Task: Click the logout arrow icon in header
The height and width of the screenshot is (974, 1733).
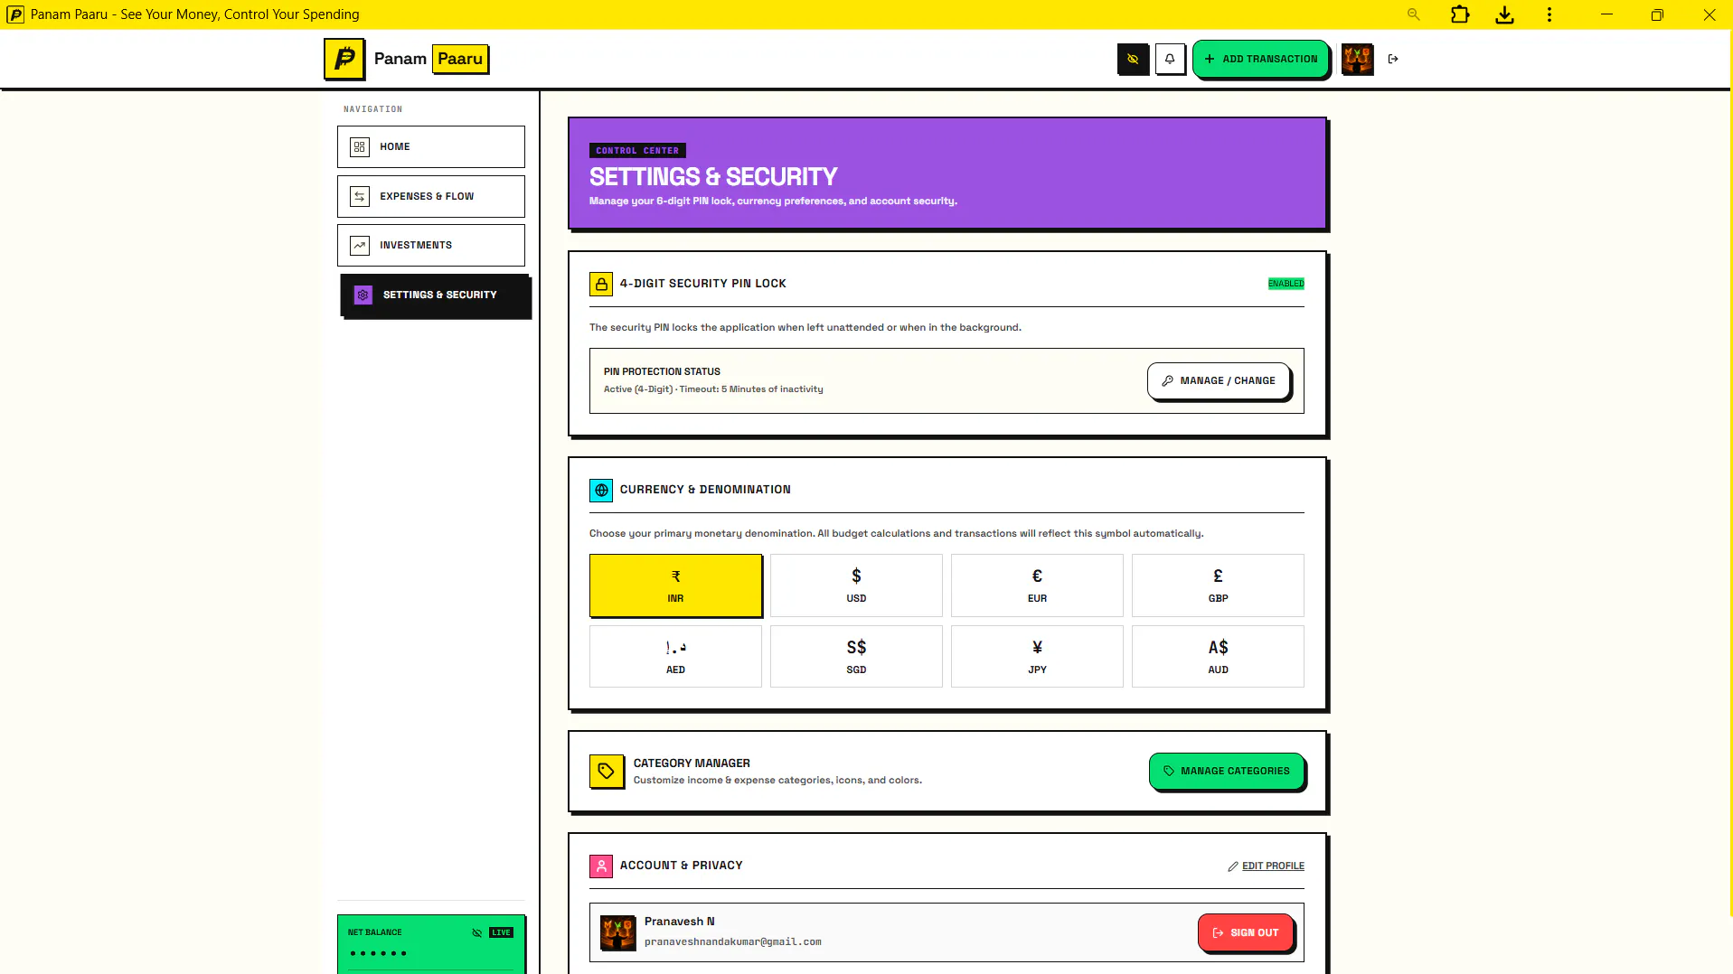Action: click(x=1393, y=59)
